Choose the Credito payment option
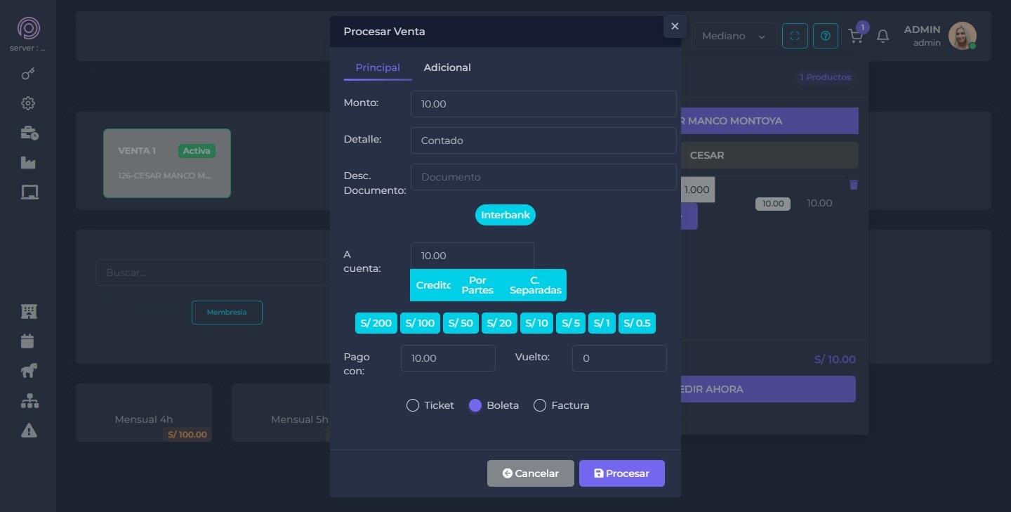 (x=433, y=285)
